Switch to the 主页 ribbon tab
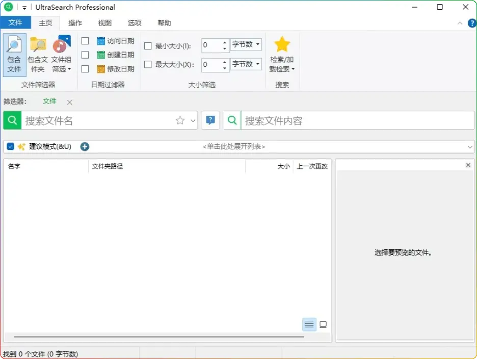477x359 pixels. [x=45, y=23]
